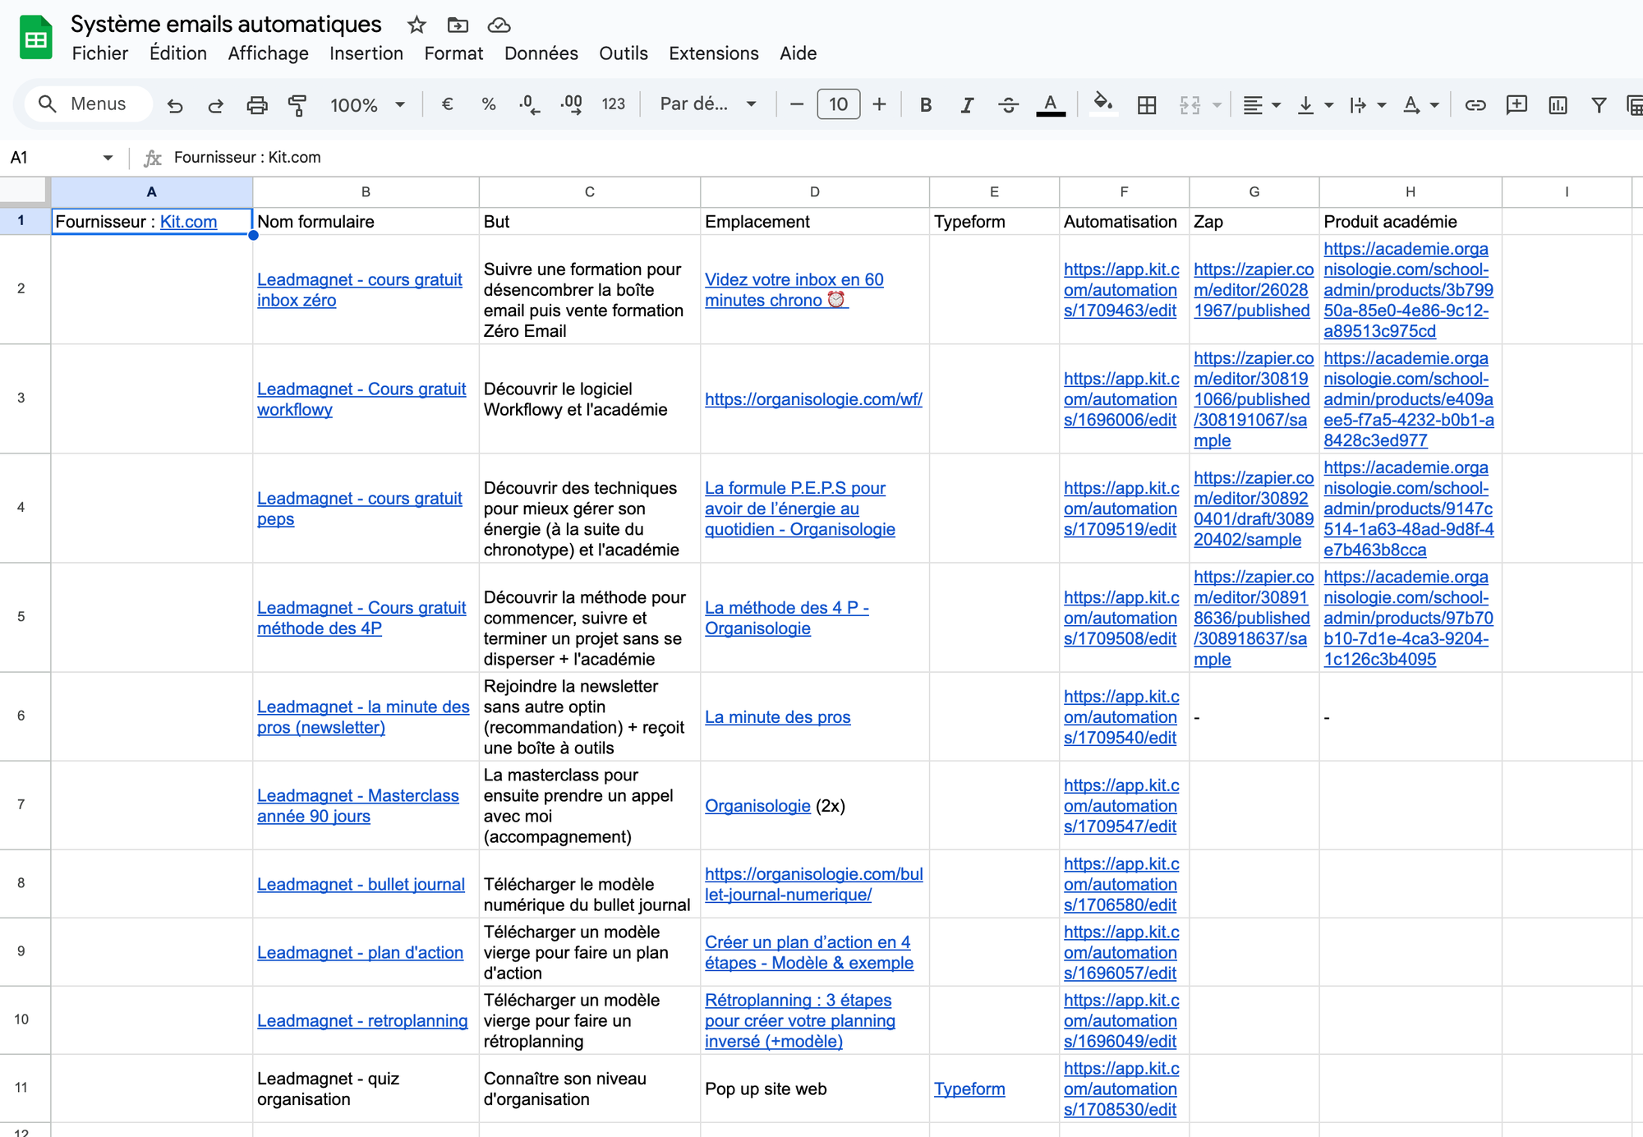Open 'Leadmagnet - bullet journal' link
This screenshot has width=1643, height=1137.
coord(361,884)
